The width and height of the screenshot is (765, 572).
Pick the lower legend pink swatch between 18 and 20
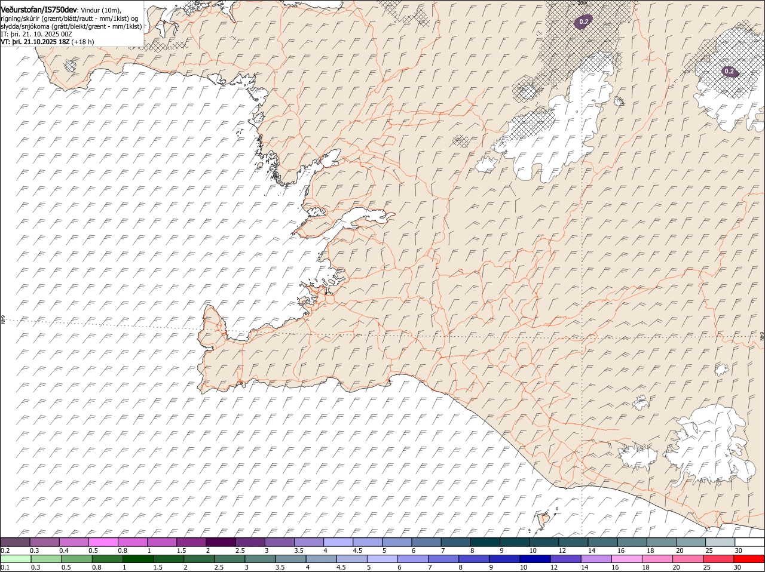[657, 559]
